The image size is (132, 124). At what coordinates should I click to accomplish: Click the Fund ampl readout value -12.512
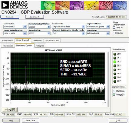[120, 114]
